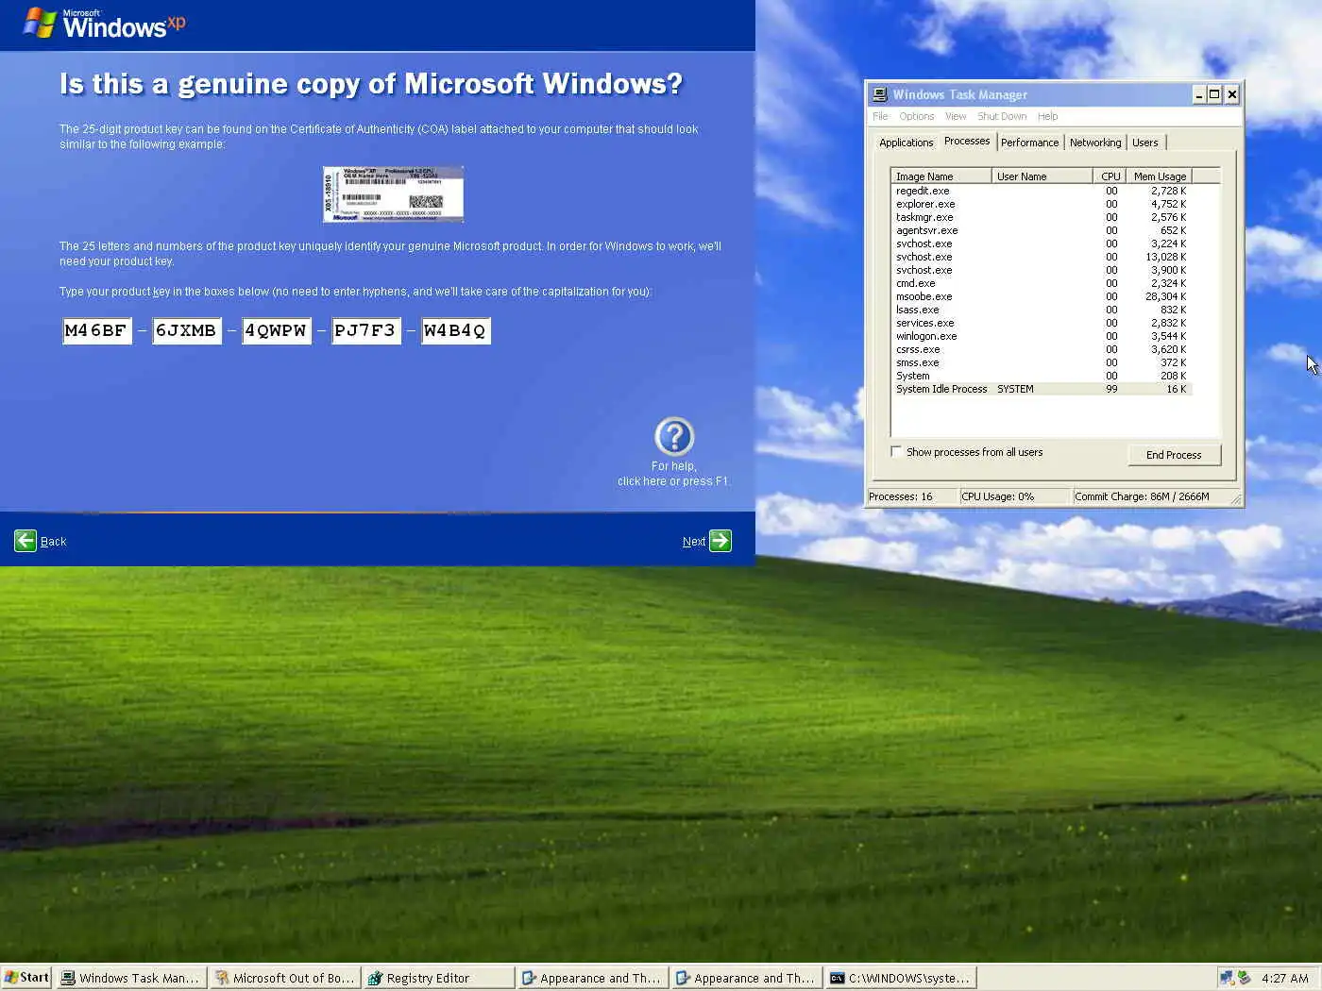Viewport: 1322px width, 991px height.
Task: Select the winlogon.exe process
Action: (1042, 336)
